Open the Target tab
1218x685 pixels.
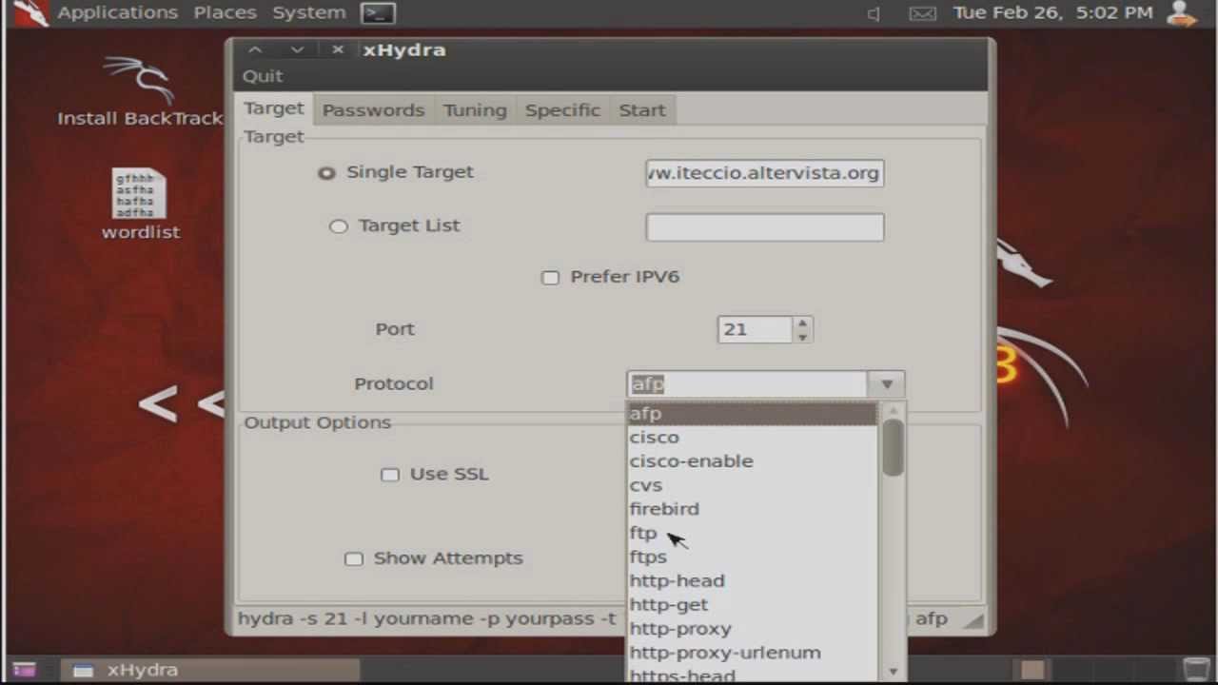tap(274, 108)
